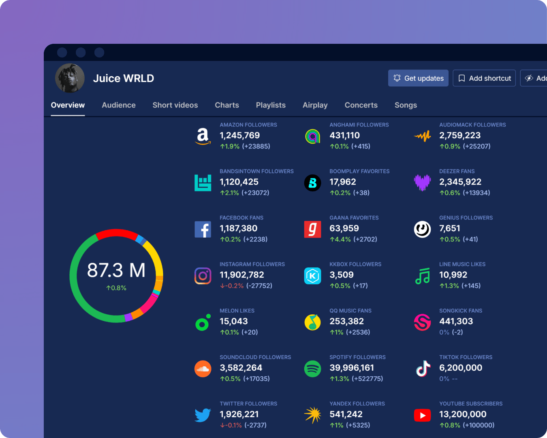Click the Genius logo icon
547x438 pixels.
coord(422,230)
